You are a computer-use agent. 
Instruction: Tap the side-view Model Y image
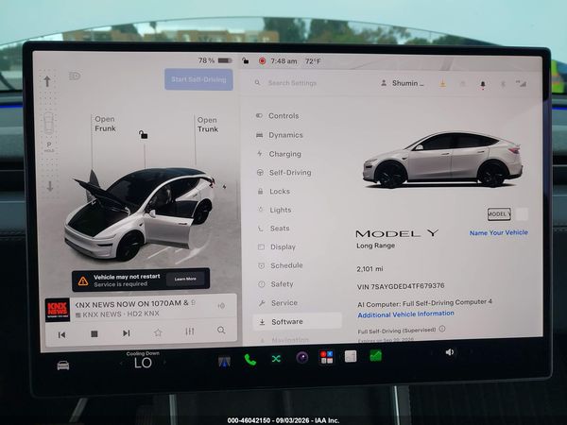(442, 159)
